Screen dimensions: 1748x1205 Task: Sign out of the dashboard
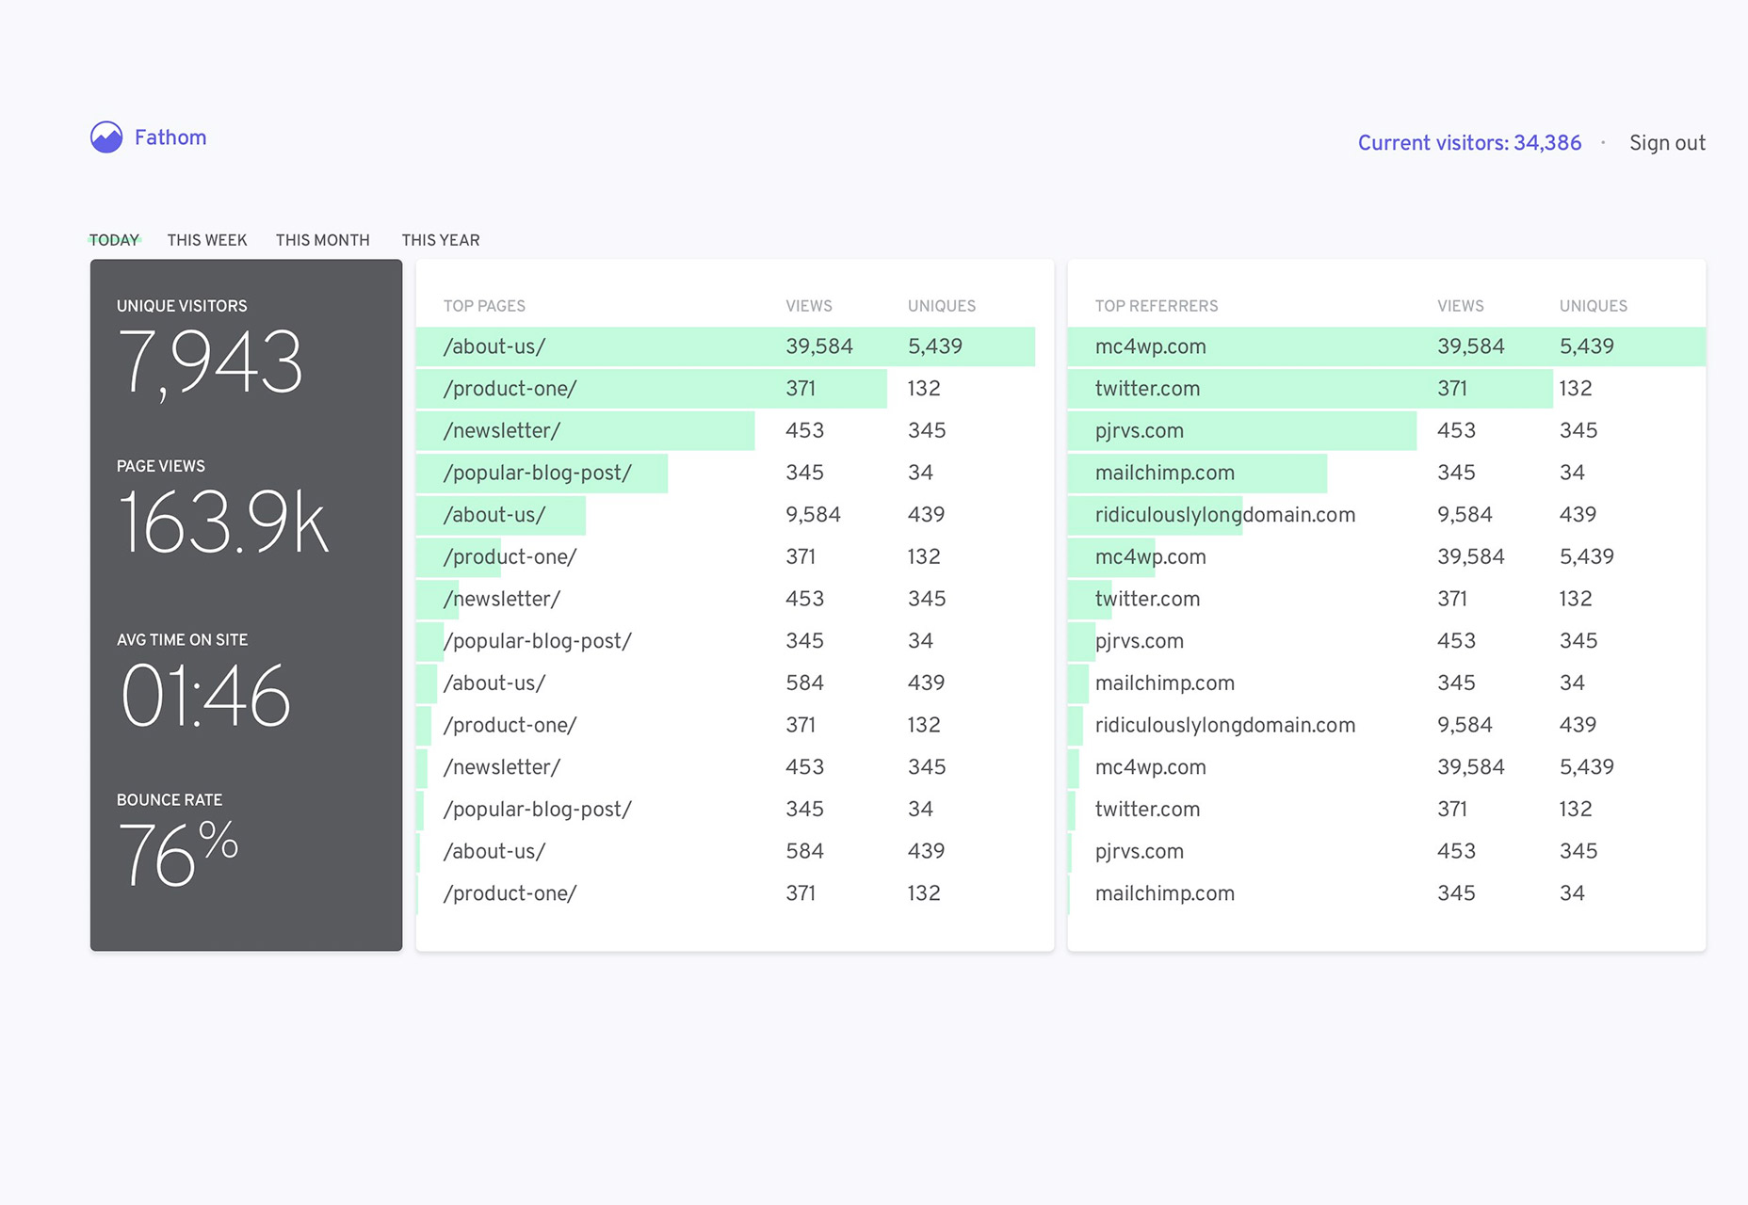(x=1667, y=143)
